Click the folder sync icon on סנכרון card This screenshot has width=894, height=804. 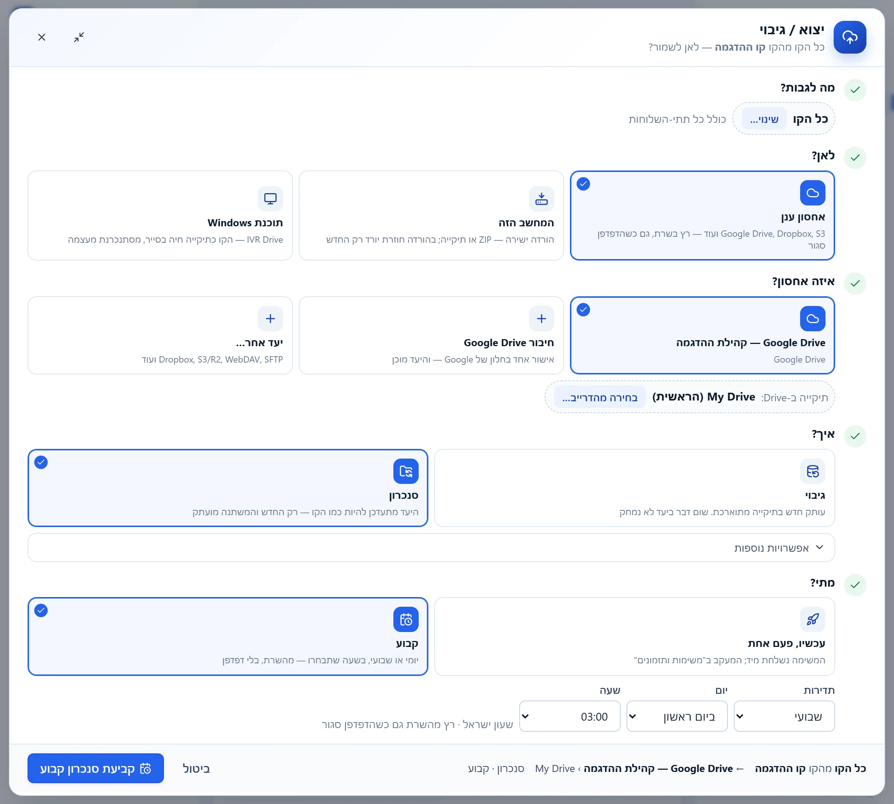click(406, 471)
